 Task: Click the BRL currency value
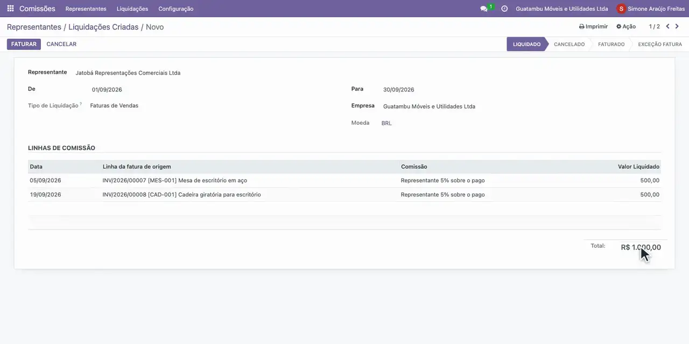[x=386, y=123]
